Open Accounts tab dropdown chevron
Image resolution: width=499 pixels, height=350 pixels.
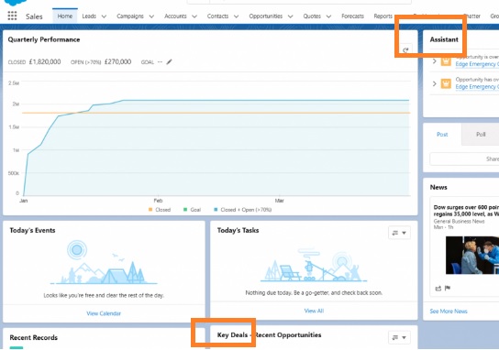click(x=194, y=16)
